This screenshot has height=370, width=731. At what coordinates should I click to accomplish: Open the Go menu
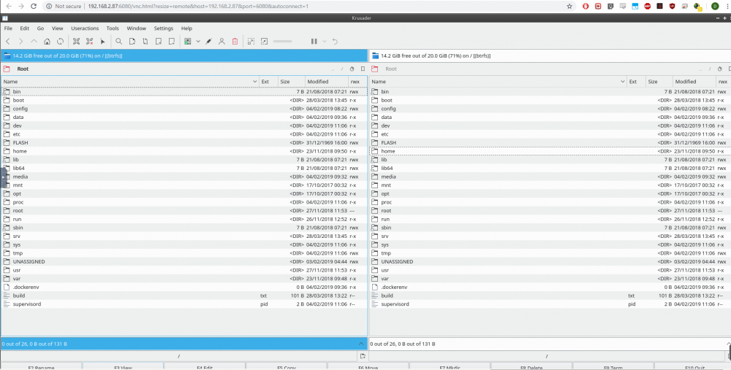40,28
